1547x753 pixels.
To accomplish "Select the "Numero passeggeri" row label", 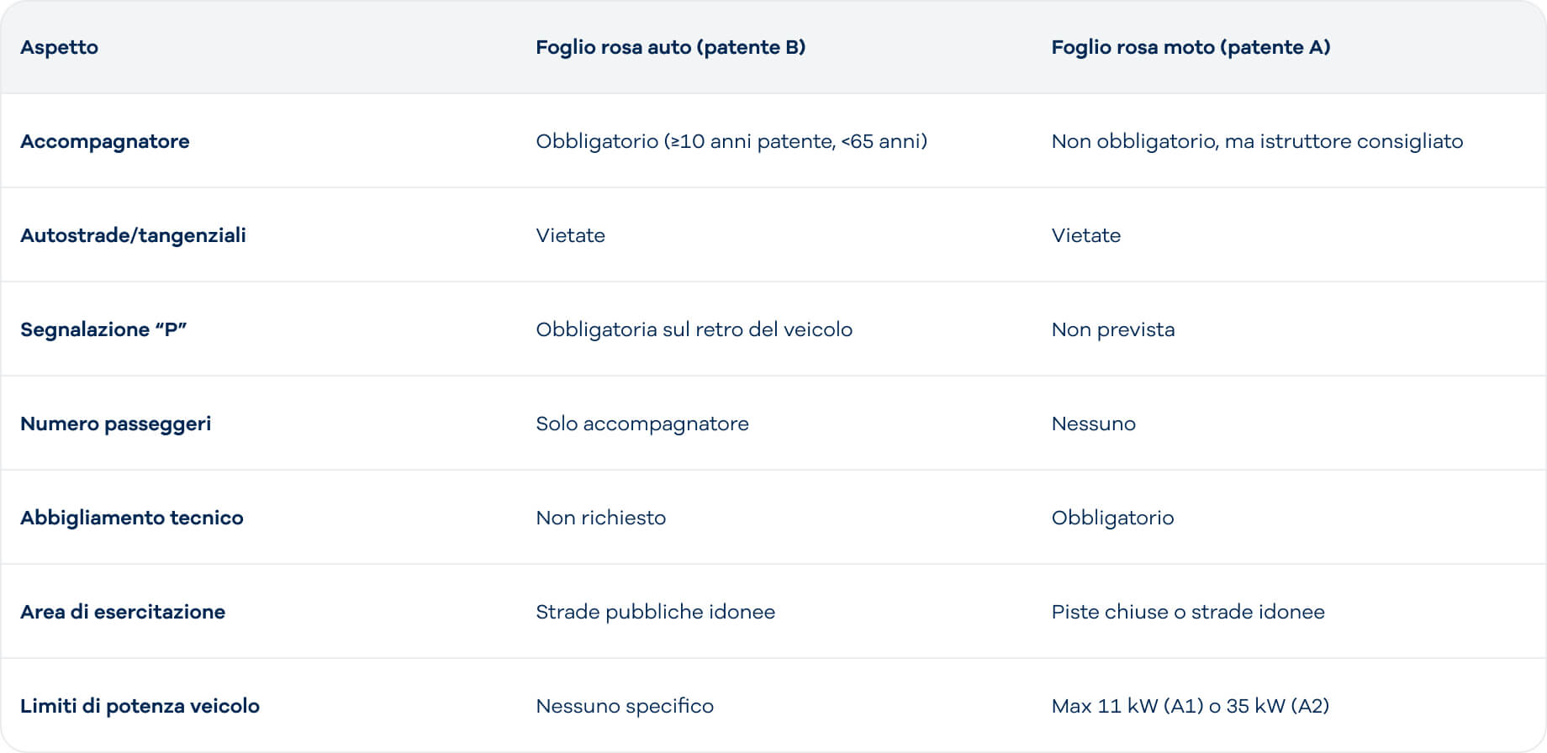I will [x=115, y=424].
